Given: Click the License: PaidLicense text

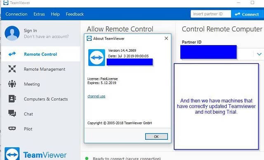Looking at the screenshot, I should click(x=103, y=79).
